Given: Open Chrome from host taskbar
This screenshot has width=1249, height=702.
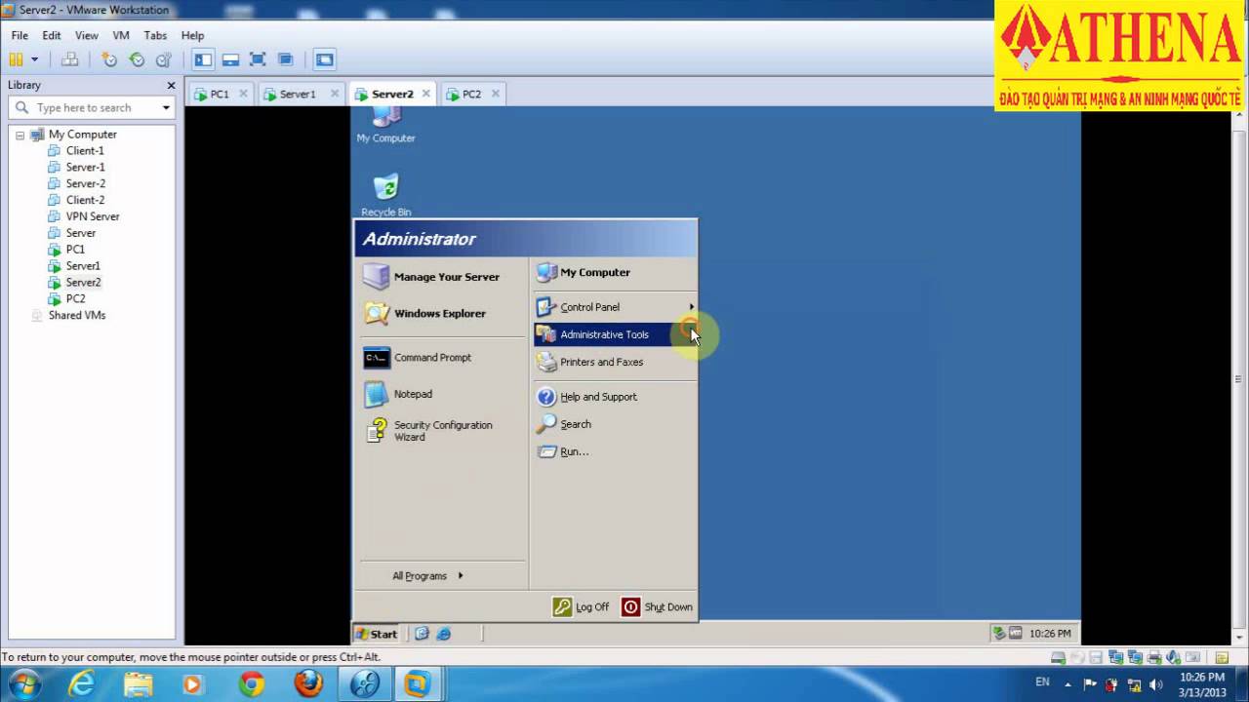Looking at the screenshot, I should pyautogui.click(x=251, y=684).
